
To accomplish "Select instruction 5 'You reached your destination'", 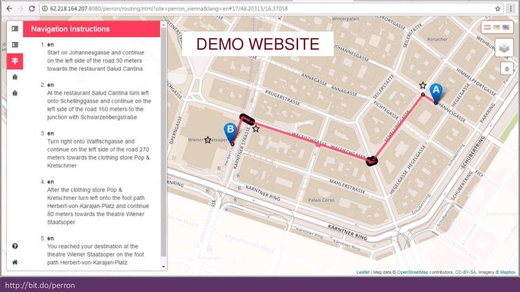I will click(x=95, y=250).
